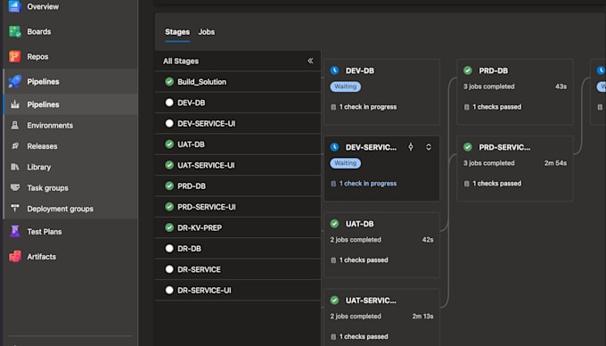Collapse the All Stages panel
The width and height of the screenshot is (606, 346).
[x=310, y=61]
